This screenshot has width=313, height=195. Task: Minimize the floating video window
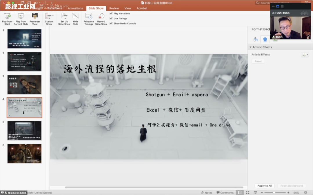pyautogui.click(x=273, y=6)
